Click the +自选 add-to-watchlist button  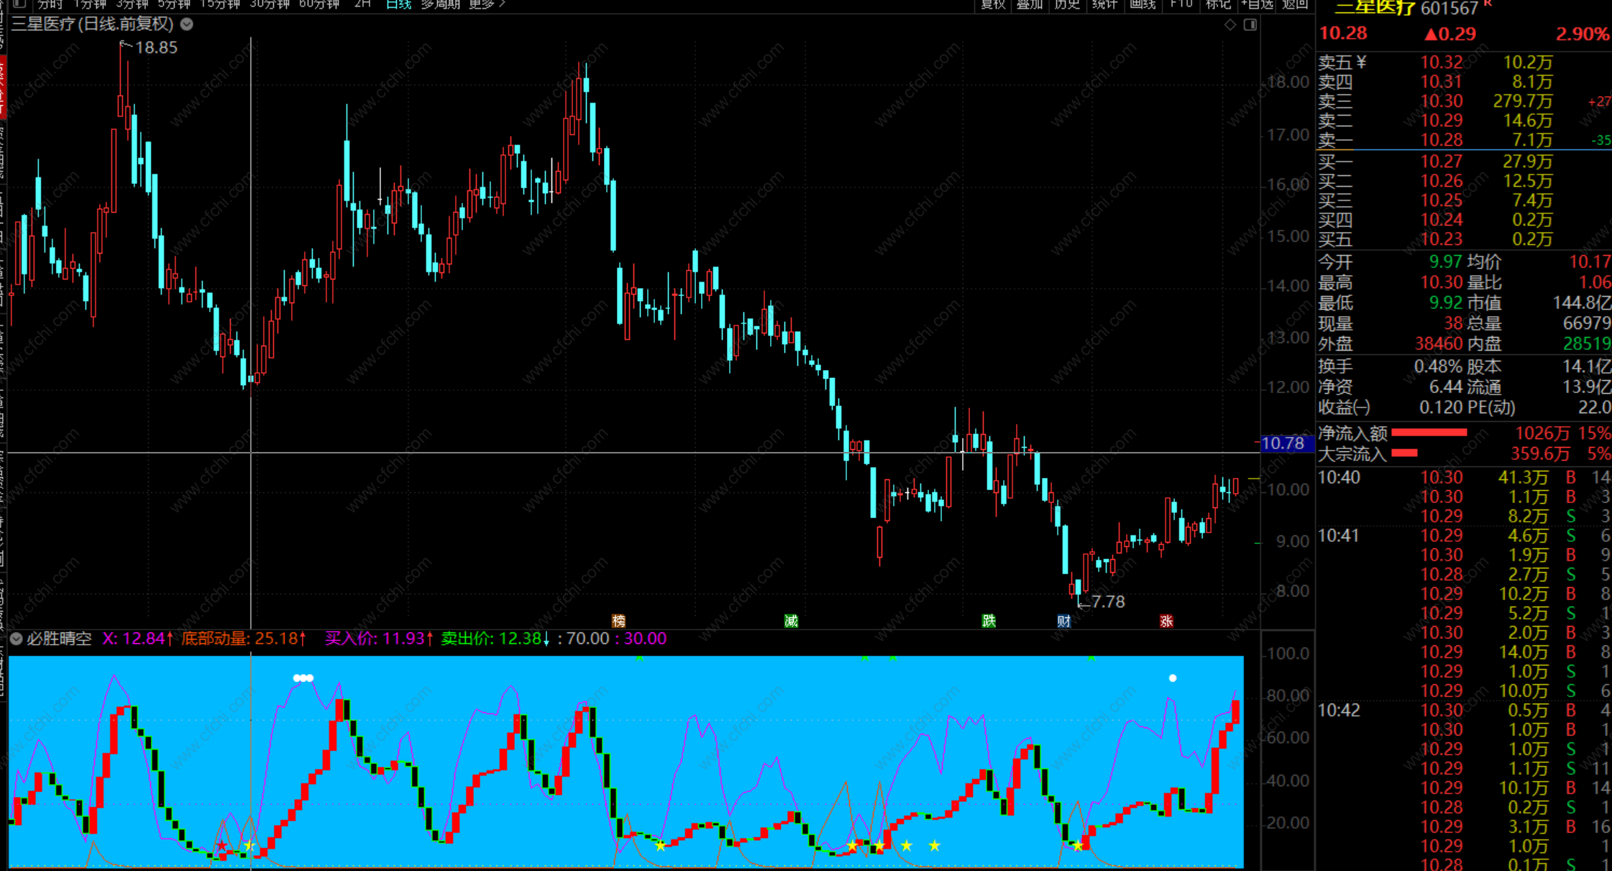(x=1257, y=4)
